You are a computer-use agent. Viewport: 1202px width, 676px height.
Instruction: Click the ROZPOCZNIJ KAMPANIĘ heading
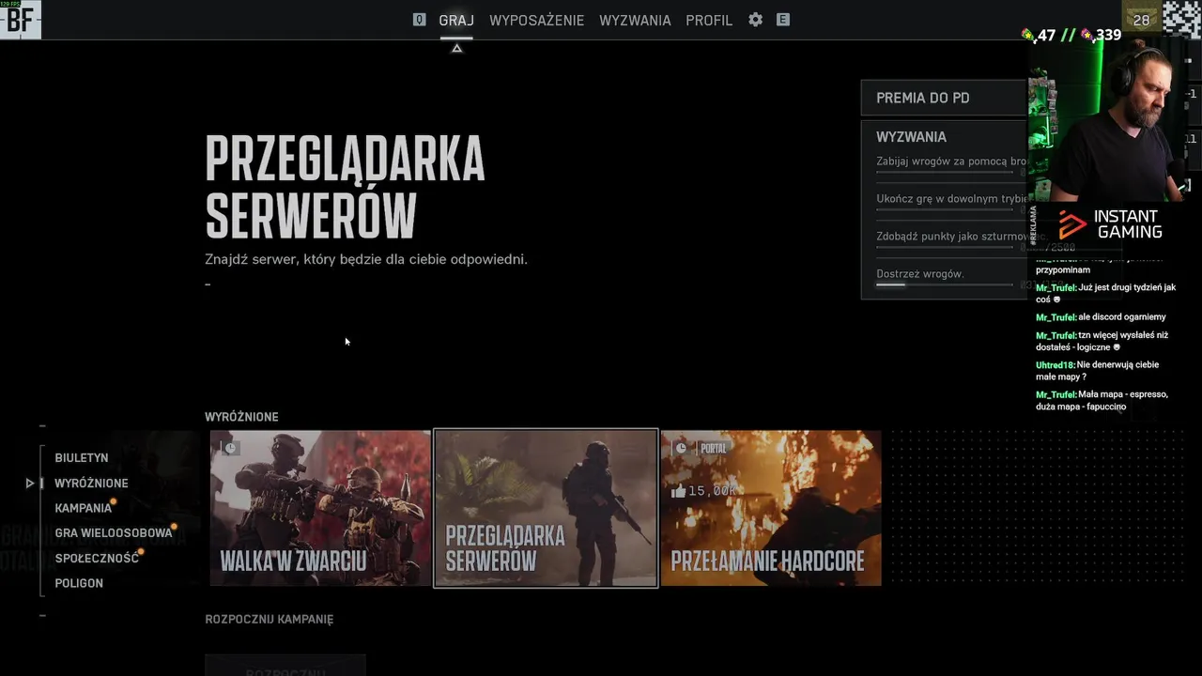(270, 620)
